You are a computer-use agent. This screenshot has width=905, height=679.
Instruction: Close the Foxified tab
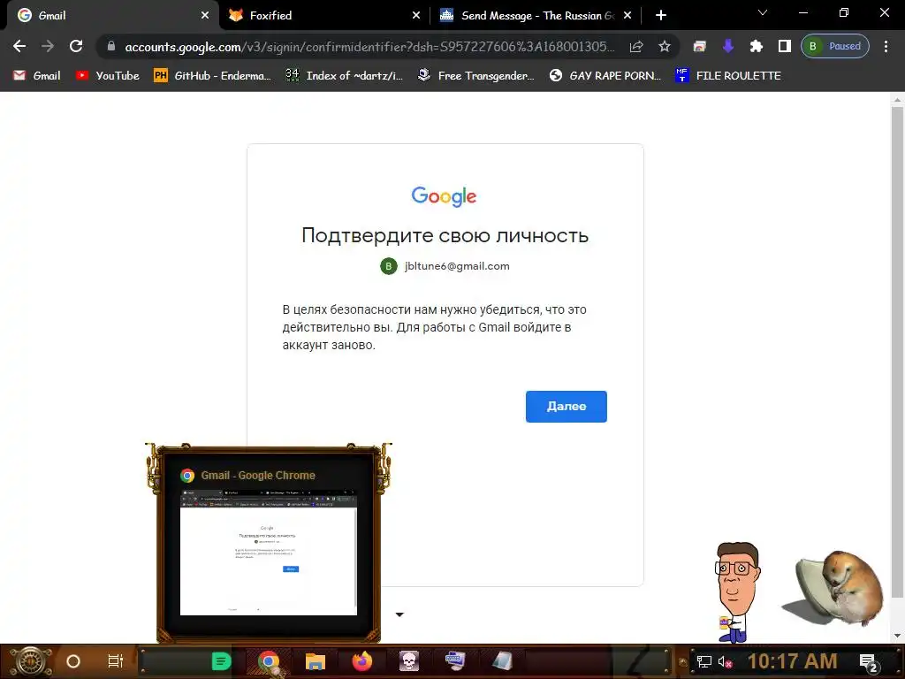point(416,16)
